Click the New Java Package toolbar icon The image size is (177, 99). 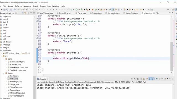click(93, 10)
